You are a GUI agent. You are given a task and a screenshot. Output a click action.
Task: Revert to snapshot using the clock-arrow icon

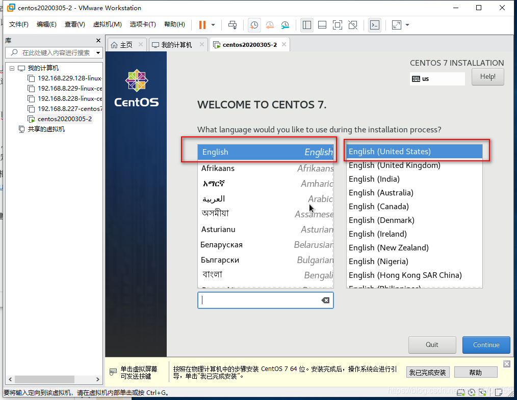(270, 25)
